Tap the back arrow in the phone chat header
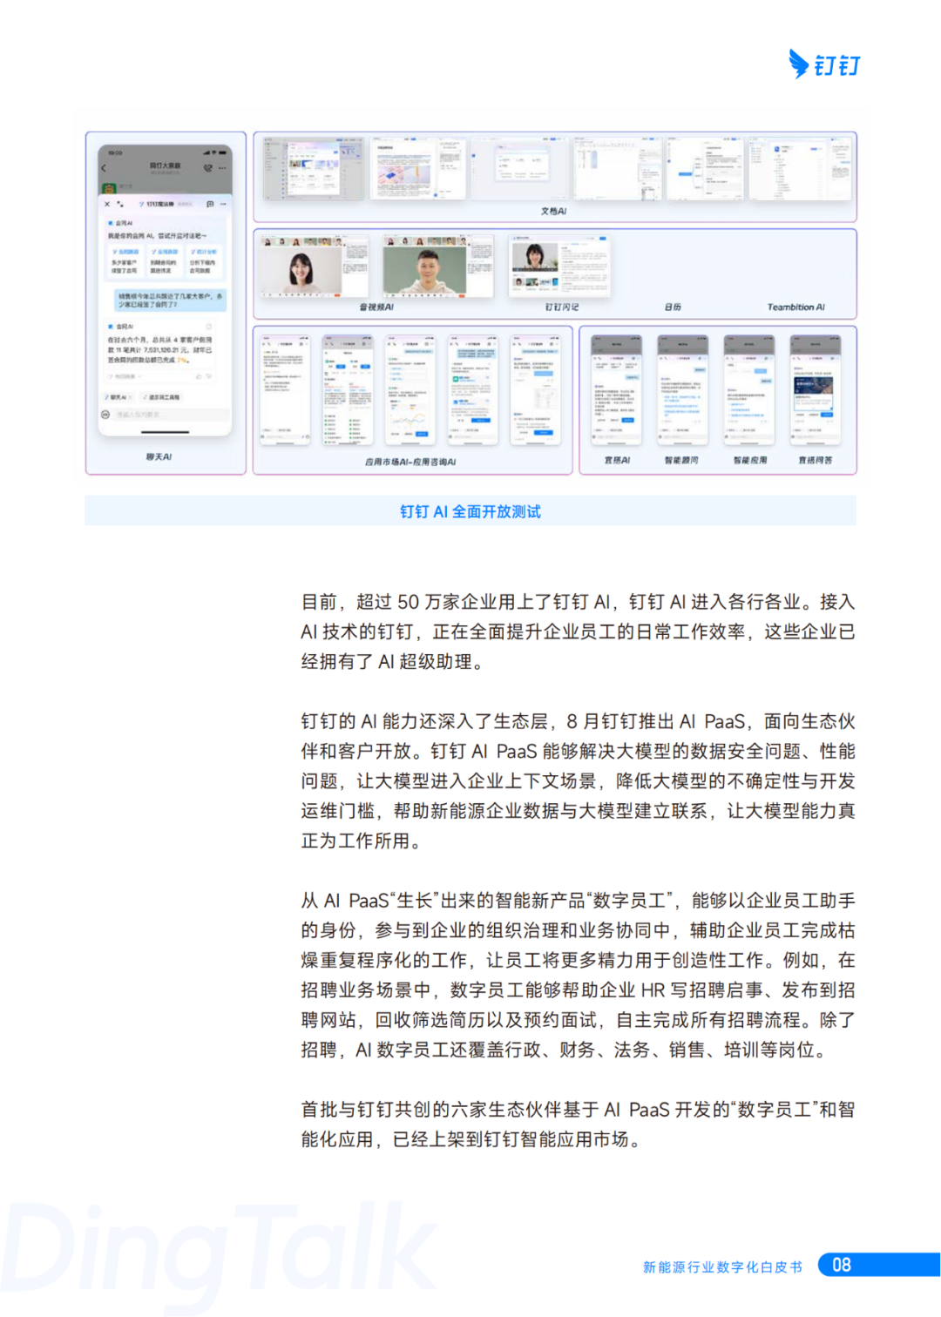 [104, 167]
